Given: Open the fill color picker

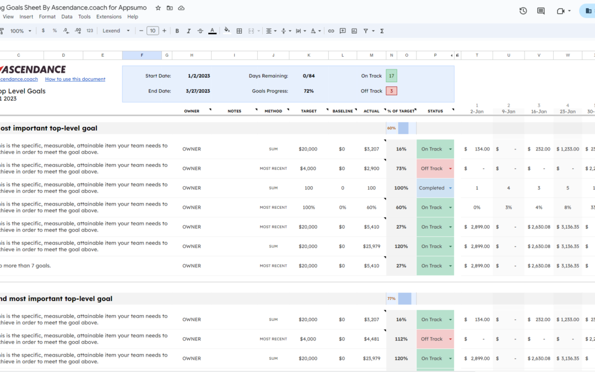Looking at the screenshot, I should 226,31.
